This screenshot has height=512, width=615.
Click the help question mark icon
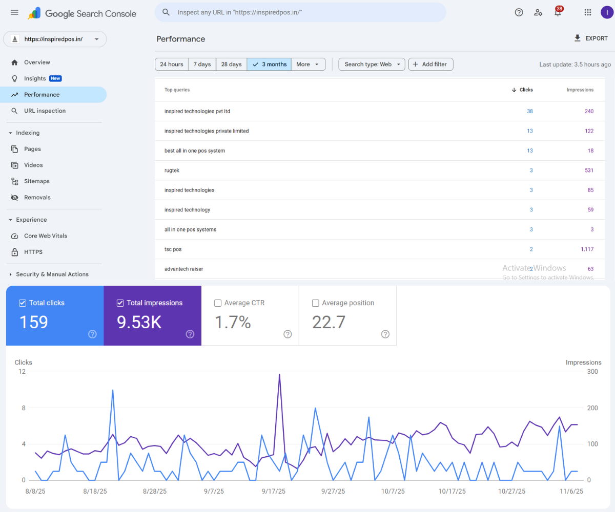(519, 12)
